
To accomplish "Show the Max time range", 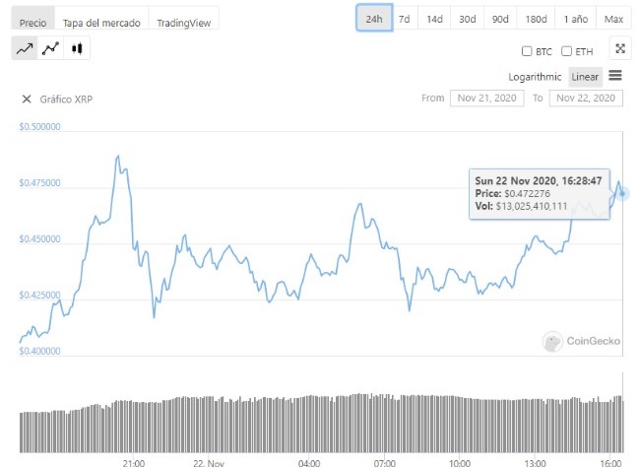I will (x=613, y=19).
